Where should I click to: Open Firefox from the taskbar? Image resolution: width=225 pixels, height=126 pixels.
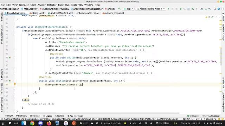click(49, 123)
